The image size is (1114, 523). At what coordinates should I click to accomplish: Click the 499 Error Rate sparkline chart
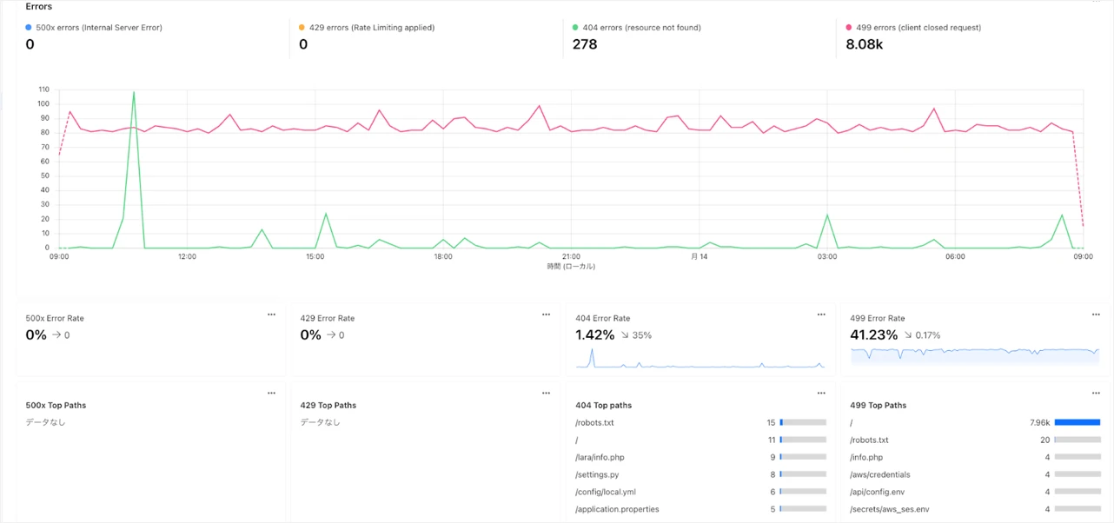(974, 353)
